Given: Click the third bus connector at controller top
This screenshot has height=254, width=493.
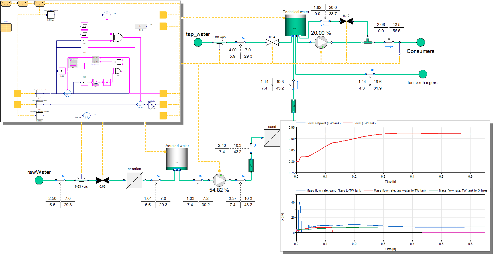Looking at the screenshot, I should [x=40, y=4].
